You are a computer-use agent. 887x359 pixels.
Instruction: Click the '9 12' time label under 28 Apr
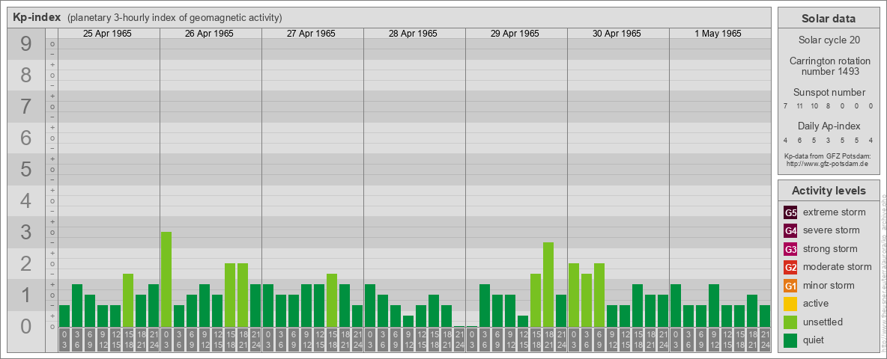pos(408,340)
